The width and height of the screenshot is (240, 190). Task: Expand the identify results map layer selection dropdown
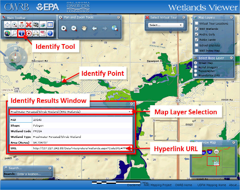(71, 112)
